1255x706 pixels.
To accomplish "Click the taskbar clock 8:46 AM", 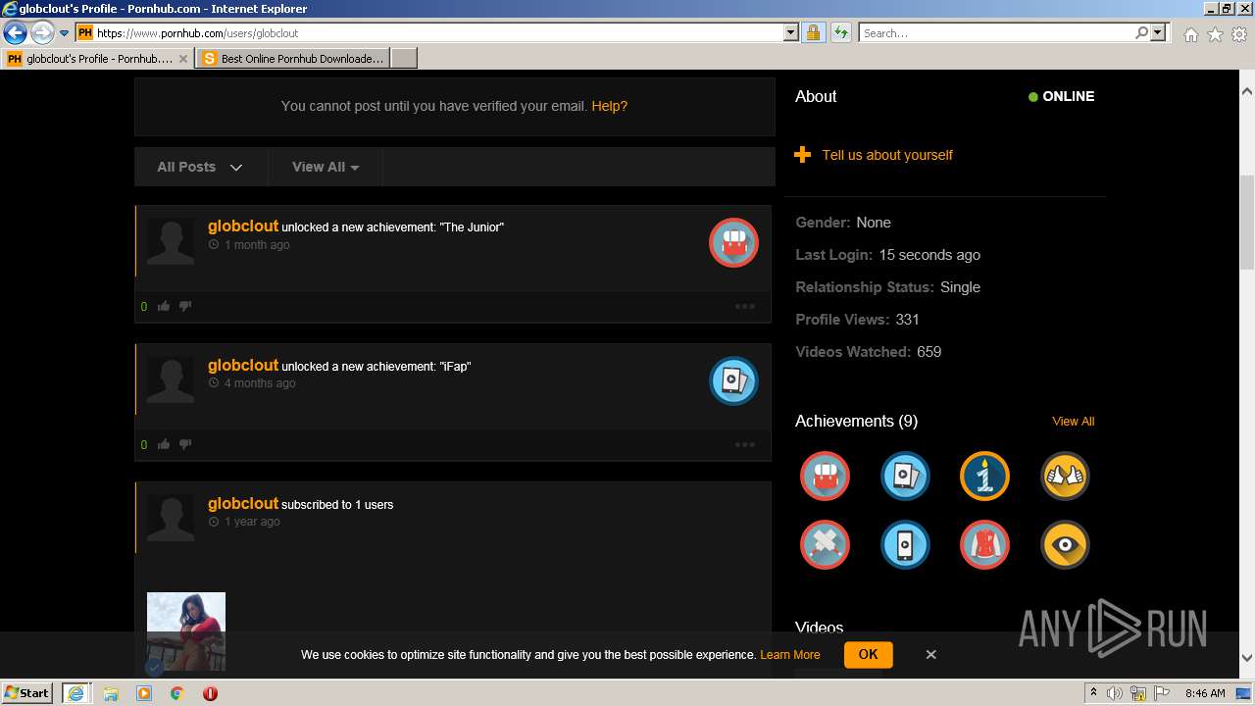I will click(x=1205, y=693).
